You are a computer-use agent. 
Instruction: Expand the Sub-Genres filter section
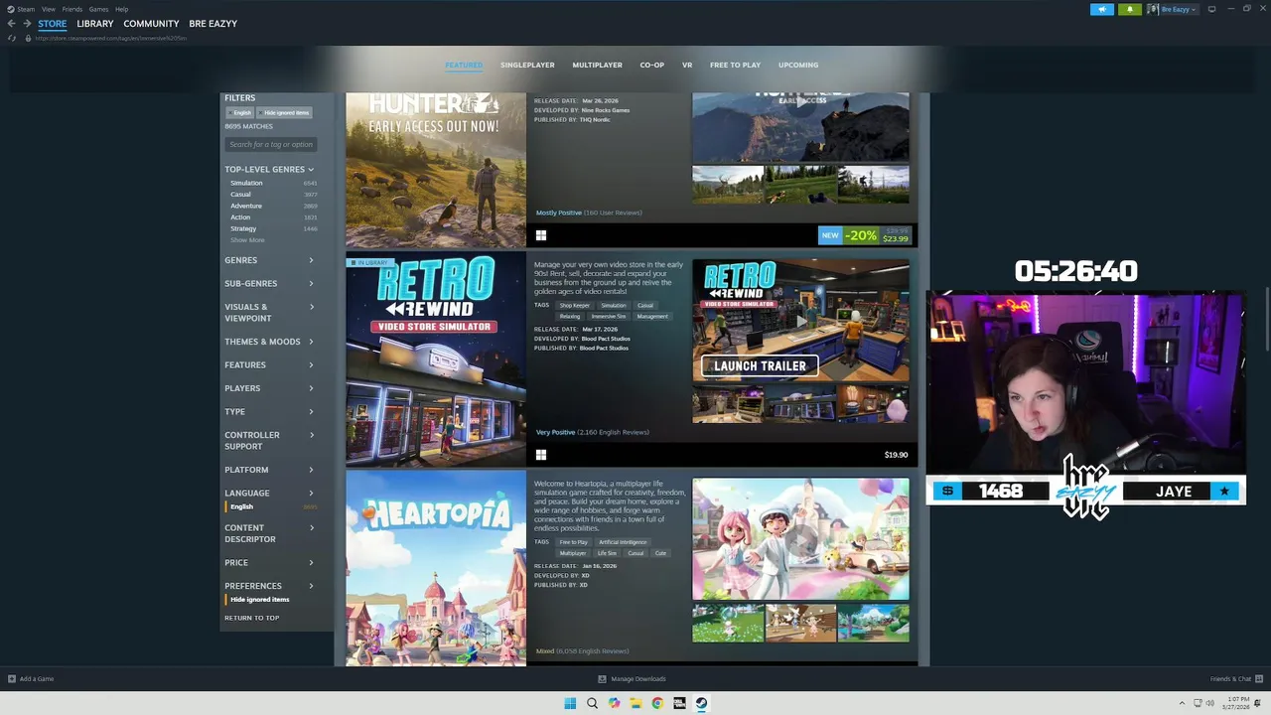[x=269, y=283]
